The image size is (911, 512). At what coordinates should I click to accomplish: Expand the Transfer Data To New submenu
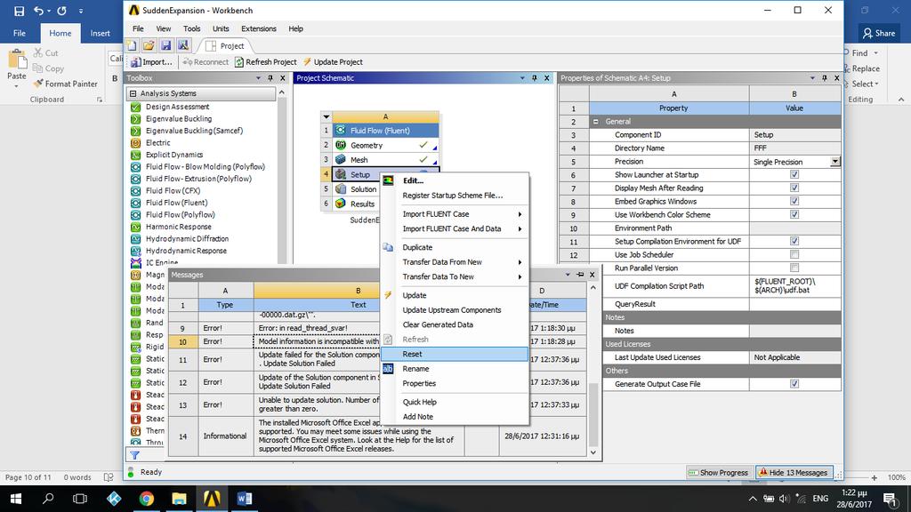(x=520, y=277)
